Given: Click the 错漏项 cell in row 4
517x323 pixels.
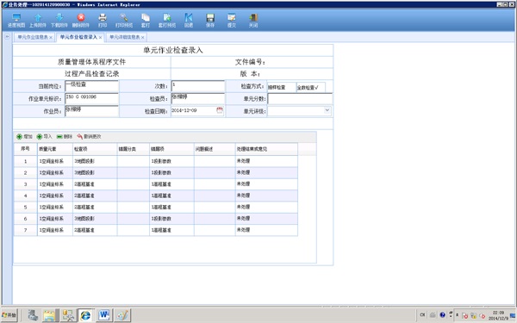Looking at the screenshot, I should [171, 196].
